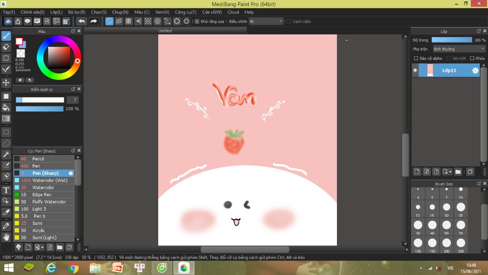Viewport: 488px width, 275px height.
Task: Select the Eyedropper tool
Action: point(6,226)
